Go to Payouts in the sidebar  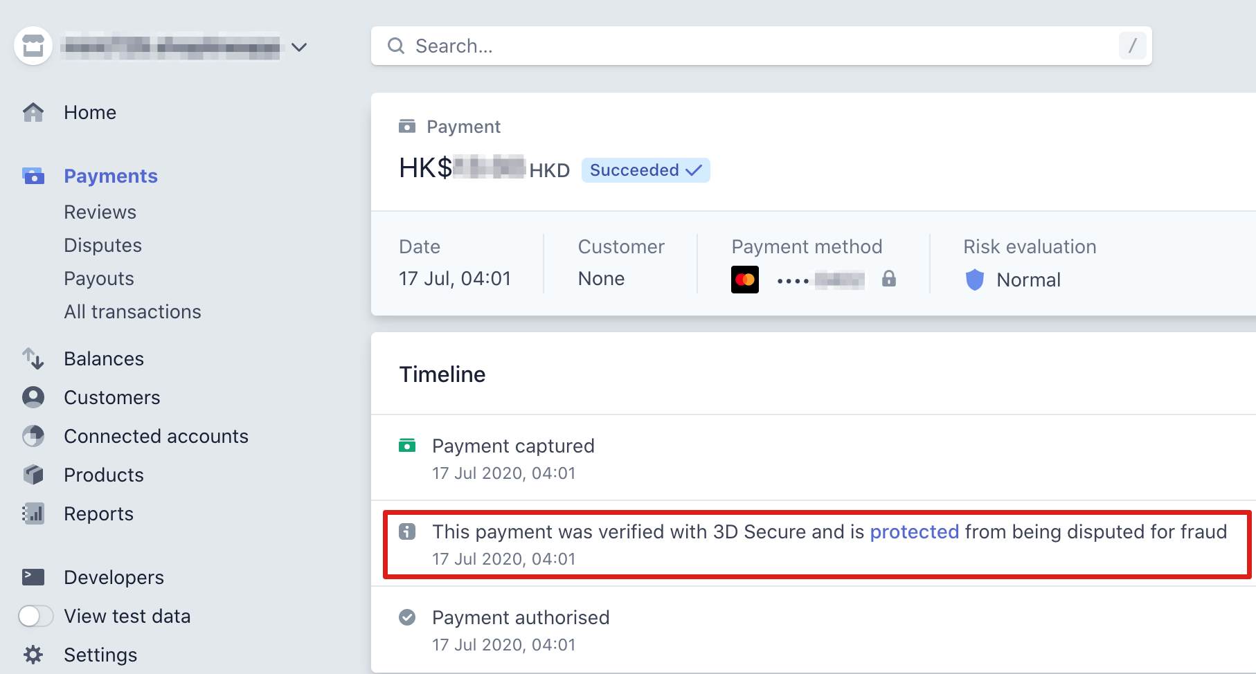click(x=99, y=278)
